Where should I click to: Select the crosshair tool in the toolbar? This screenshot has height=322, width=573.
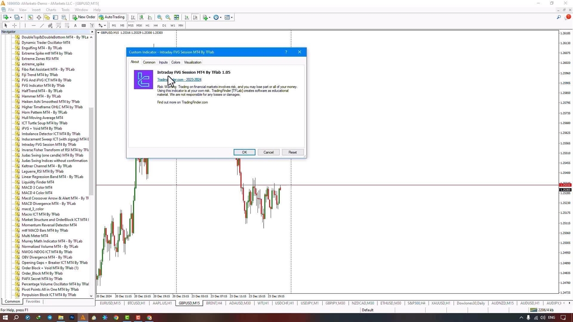pos(14,25)
